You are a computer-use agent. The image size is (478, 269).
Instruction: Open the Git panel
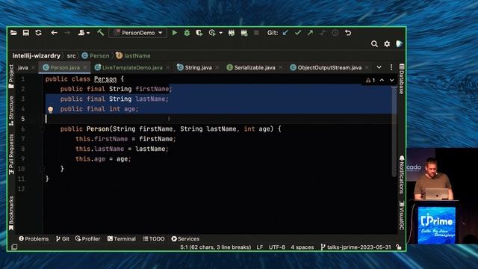coord(63,239)
